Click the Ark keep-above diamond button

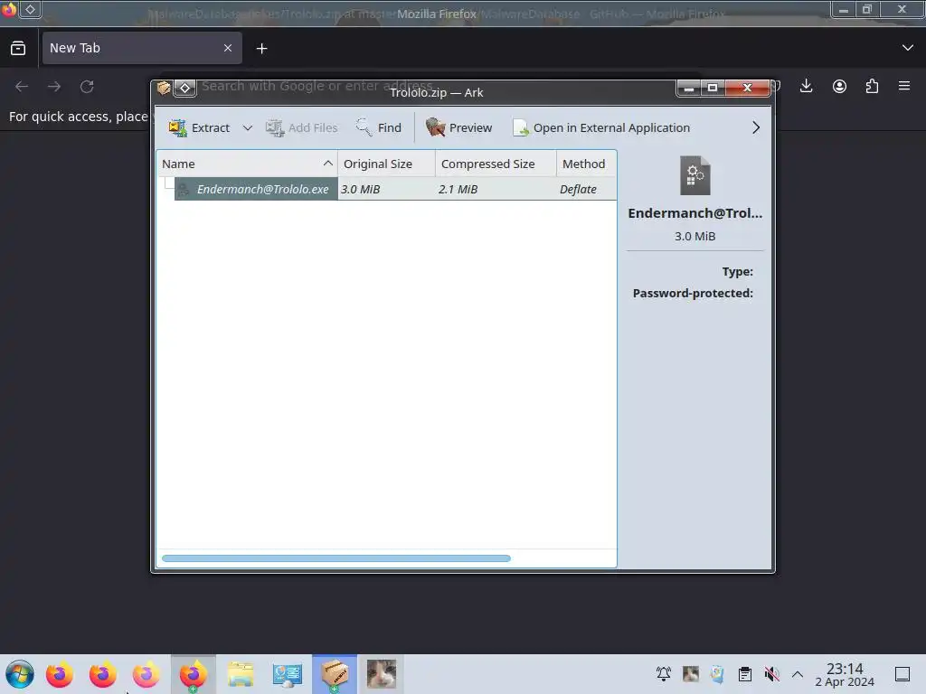(x=184, y=88)
